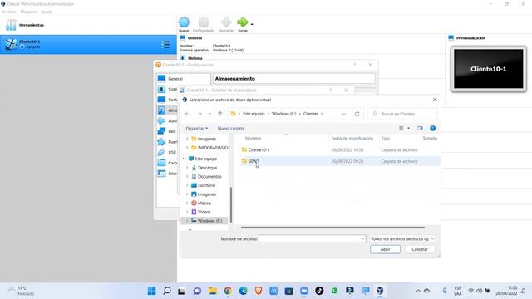Click Windows (C:) in the address path
The image size is (532, 299).
point(284,114)
